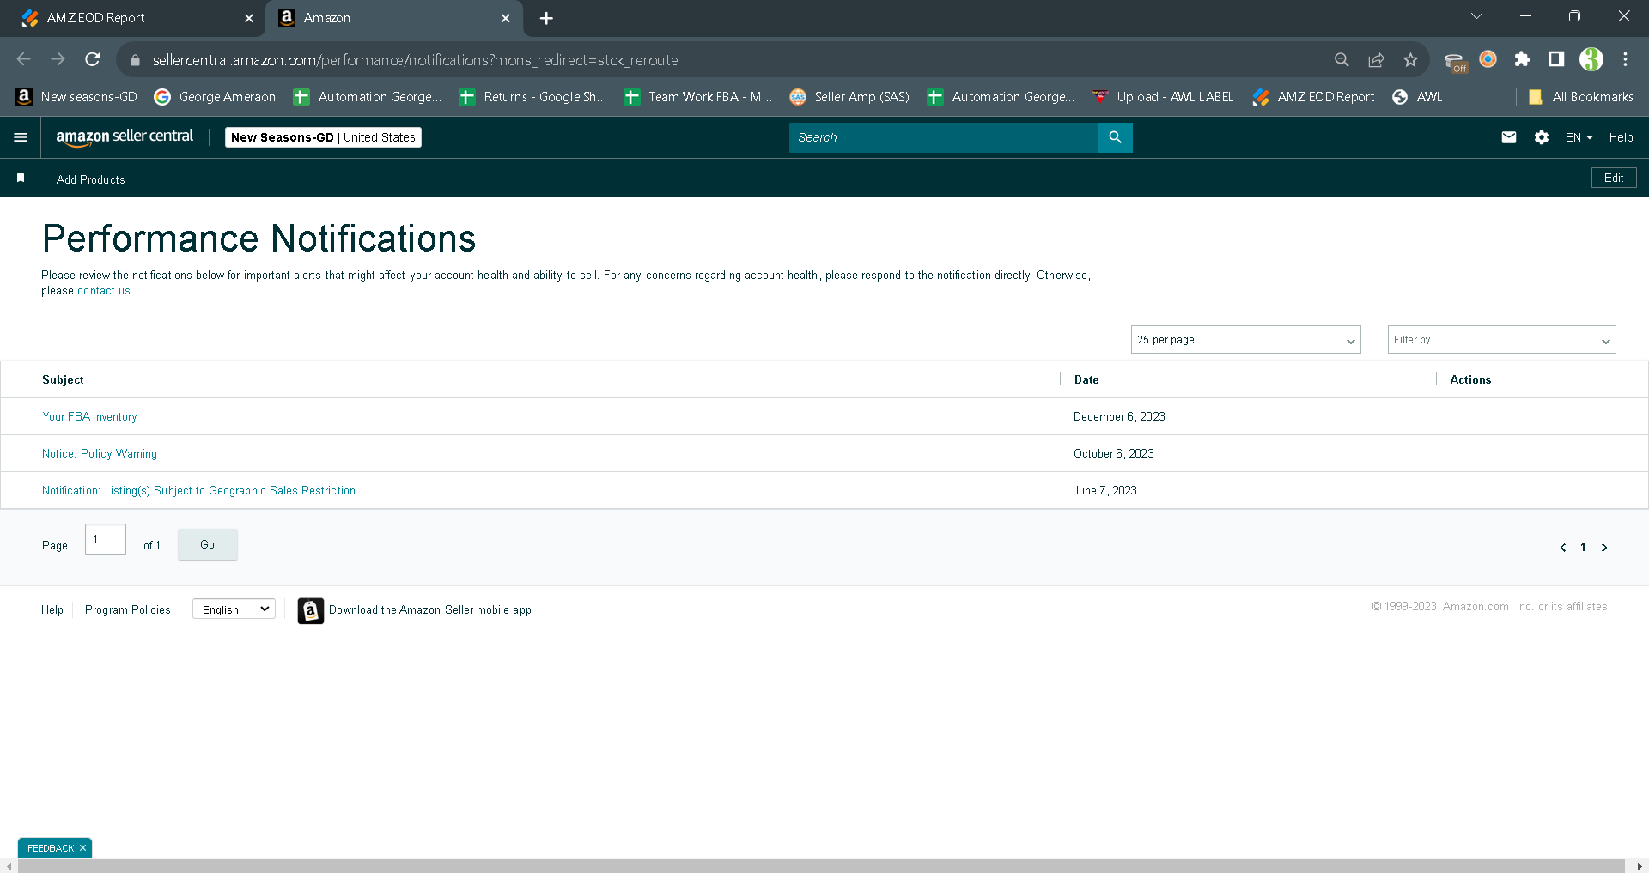This screenshot has width=1649, height=873.
Task: Click the Edit button
Action: tap(1614, 178)
